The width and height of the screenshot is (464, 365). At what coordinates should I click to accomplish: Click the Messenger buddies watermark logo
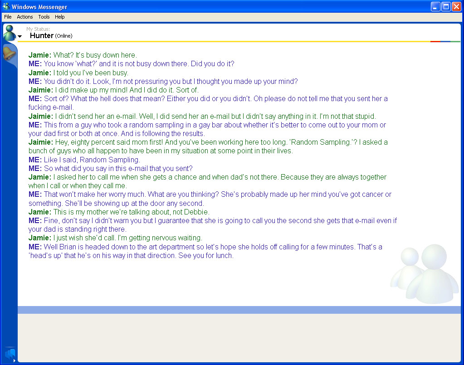(424, 274)
